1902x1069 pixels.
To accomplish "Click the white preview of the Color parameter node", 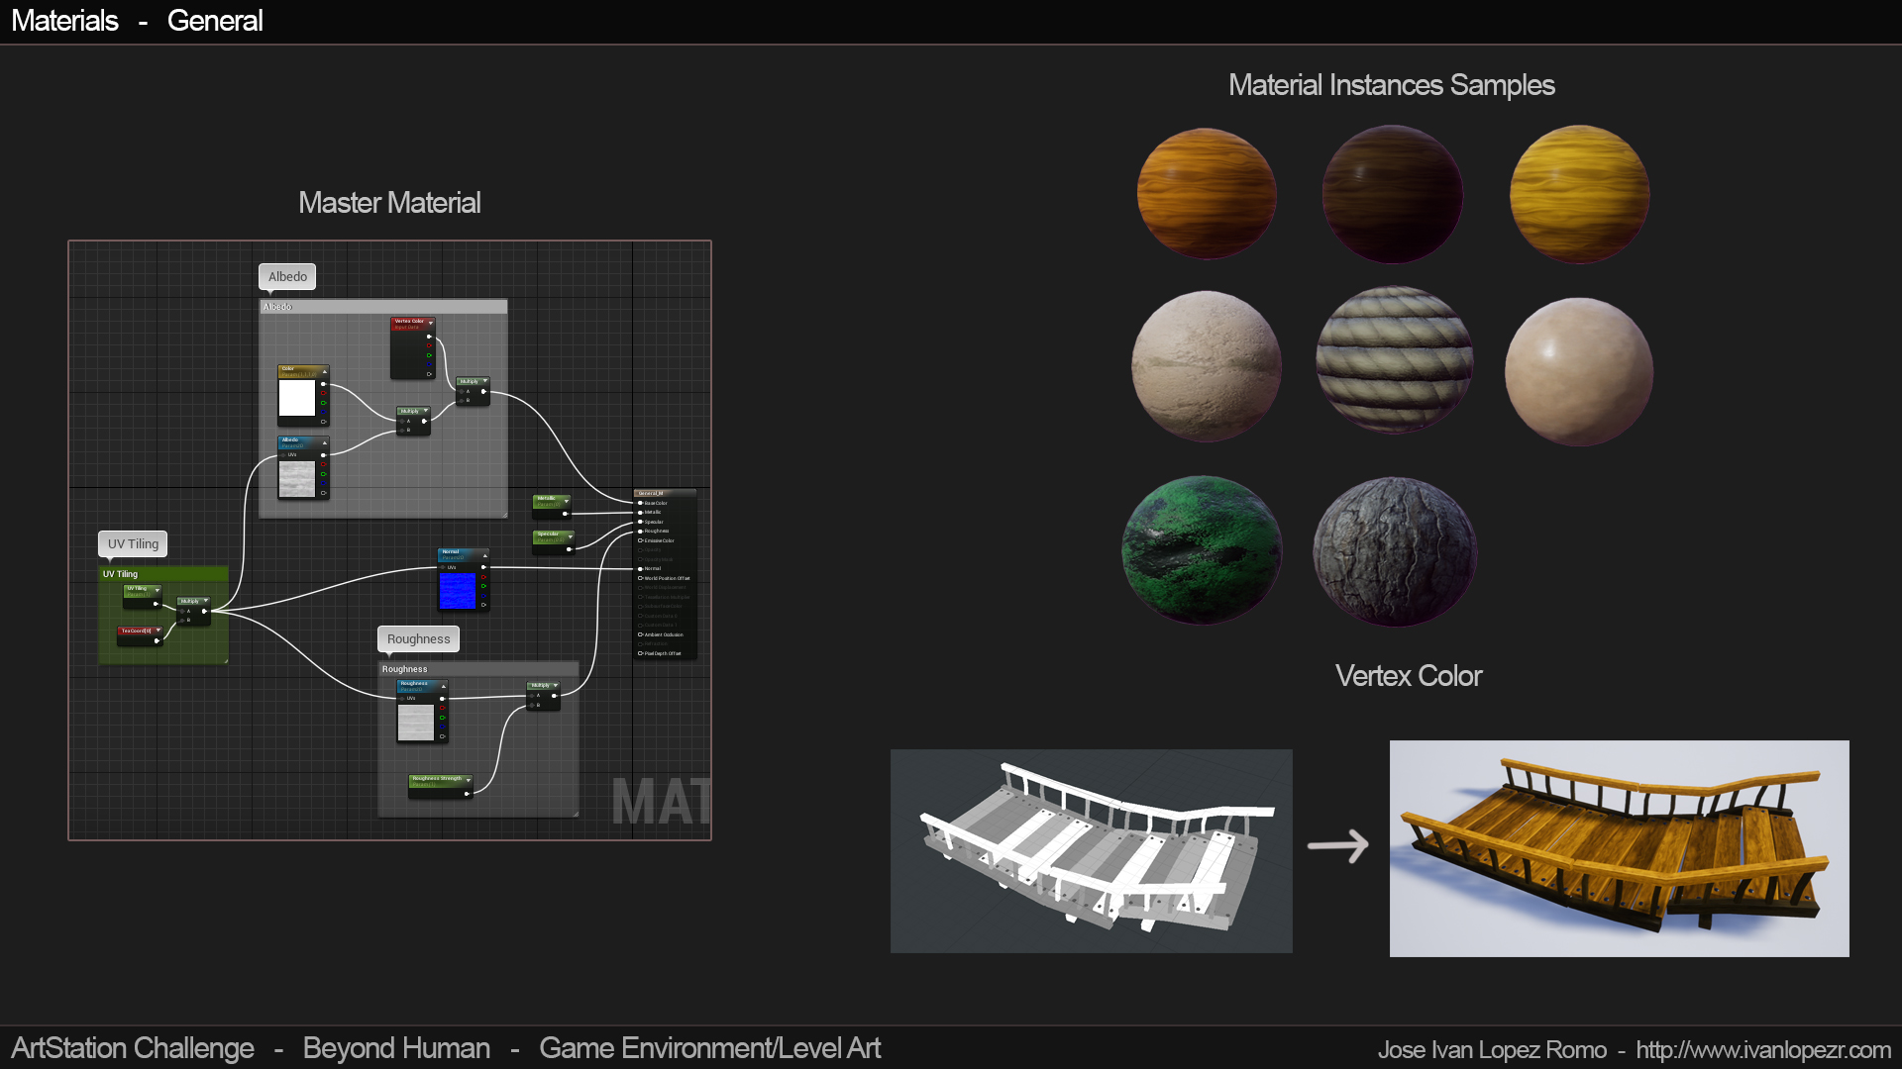I will coord(296,398).
